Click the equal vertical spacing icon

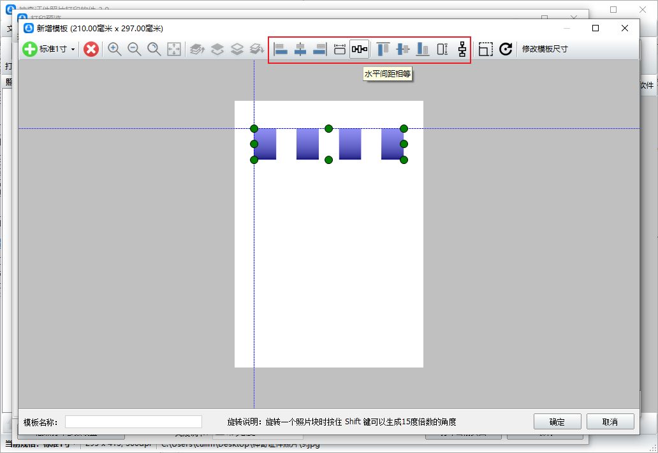tap(462, 49)
